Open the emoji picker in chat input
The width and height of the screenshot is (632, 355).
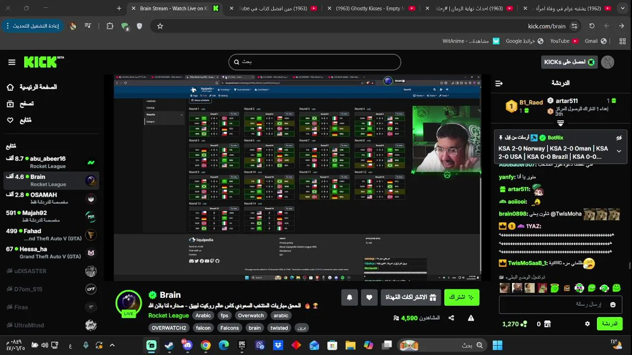pyautogui.click(x=613, y=305)
